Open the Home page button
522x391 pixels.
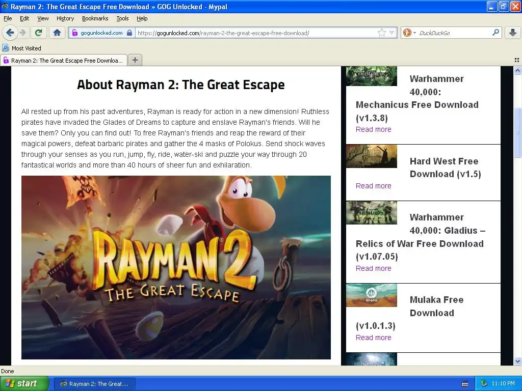[57, 33]
